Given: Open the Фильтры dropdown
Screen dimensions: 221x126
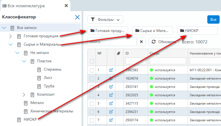Looking at the screenshot, I should [105, 20].
